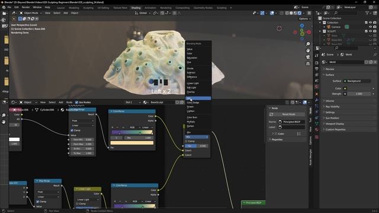The width and height of the screenshot is (379, 213).
Task: Toggle Clamp checkbox on Mix node
Action: tap(187, 141)
